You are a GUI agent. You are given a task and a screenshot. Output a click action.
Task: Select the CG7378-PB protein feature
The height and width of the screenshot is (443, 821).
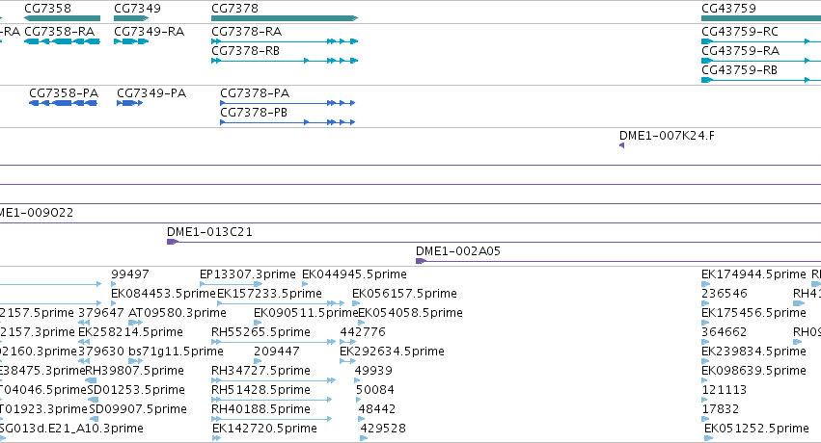[x=287, y=122]
